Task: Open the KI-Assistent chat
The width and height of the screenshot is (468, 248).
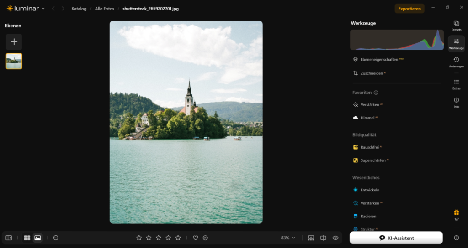Action: [396, 238]
